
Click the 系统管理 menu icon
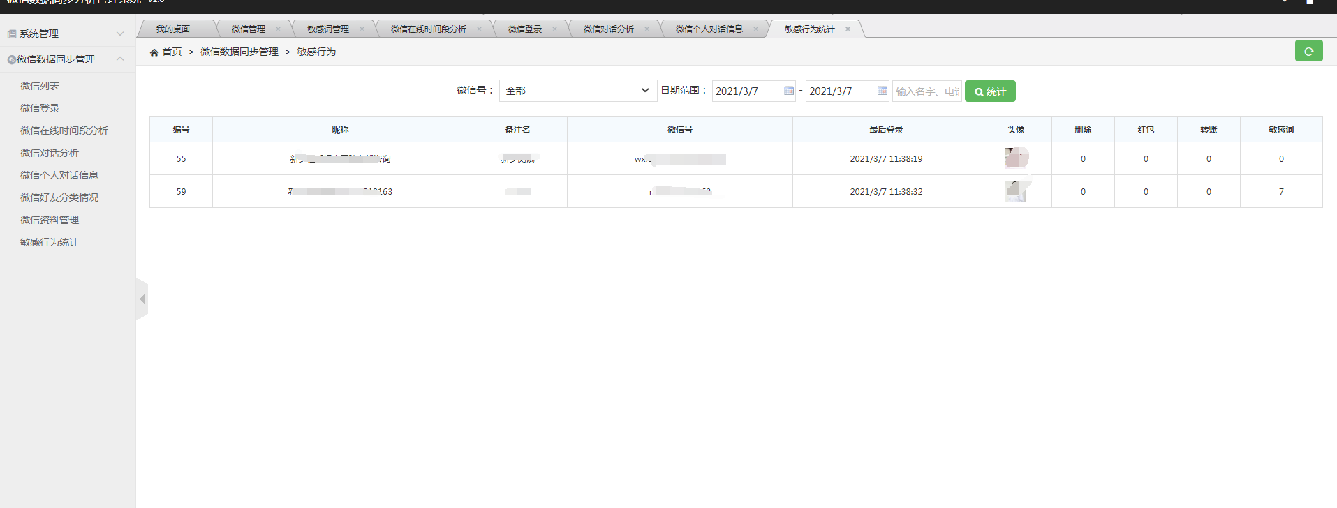coord(12,33)
